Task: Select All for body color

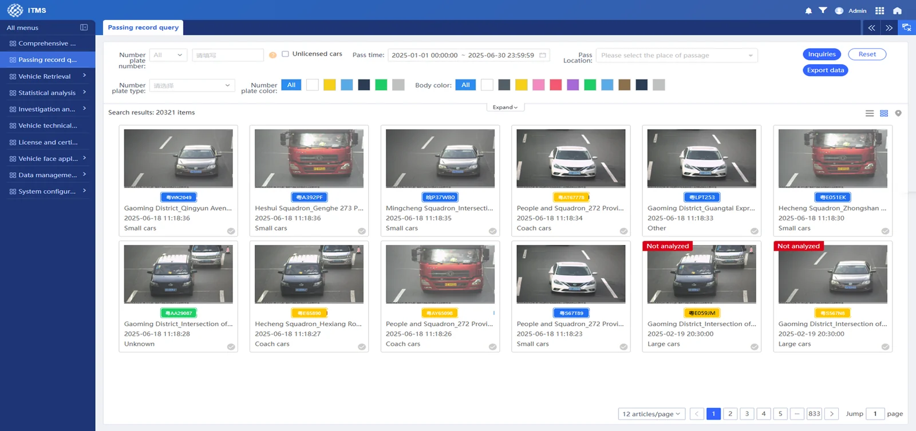Action: 465,85
